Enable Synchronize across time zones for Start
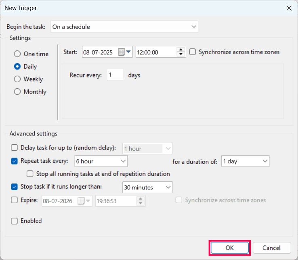The height and width of the screenshot is (260, 298). (x=193, y=52)
